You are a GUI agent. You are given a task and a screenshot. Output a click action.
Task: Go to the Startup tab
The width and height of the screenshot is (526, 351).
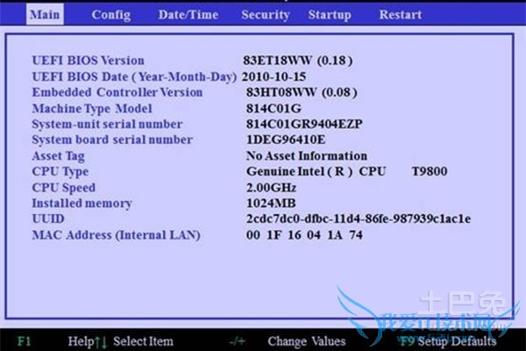tap(330, 15)
